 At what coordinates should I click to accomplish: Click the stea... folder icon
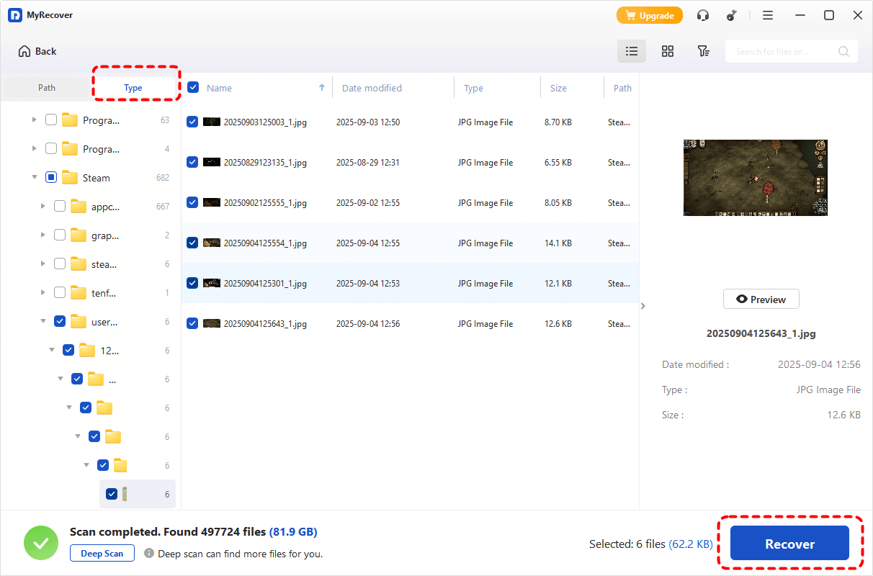pos(79,264)
